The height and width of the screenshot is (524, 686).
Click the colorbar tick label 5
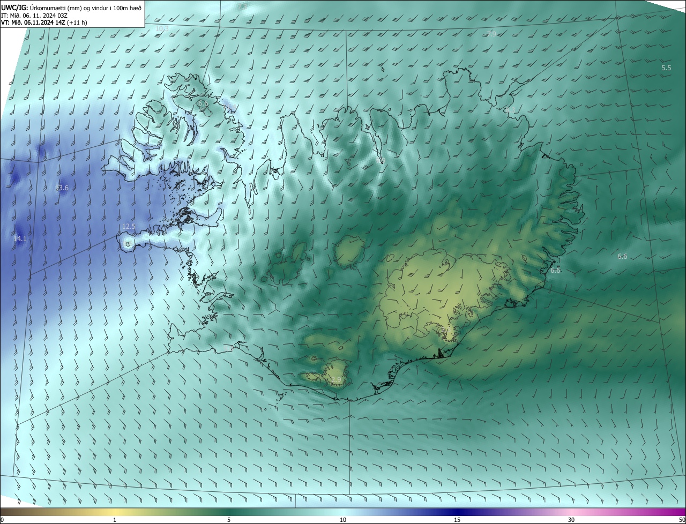point(229,520)
